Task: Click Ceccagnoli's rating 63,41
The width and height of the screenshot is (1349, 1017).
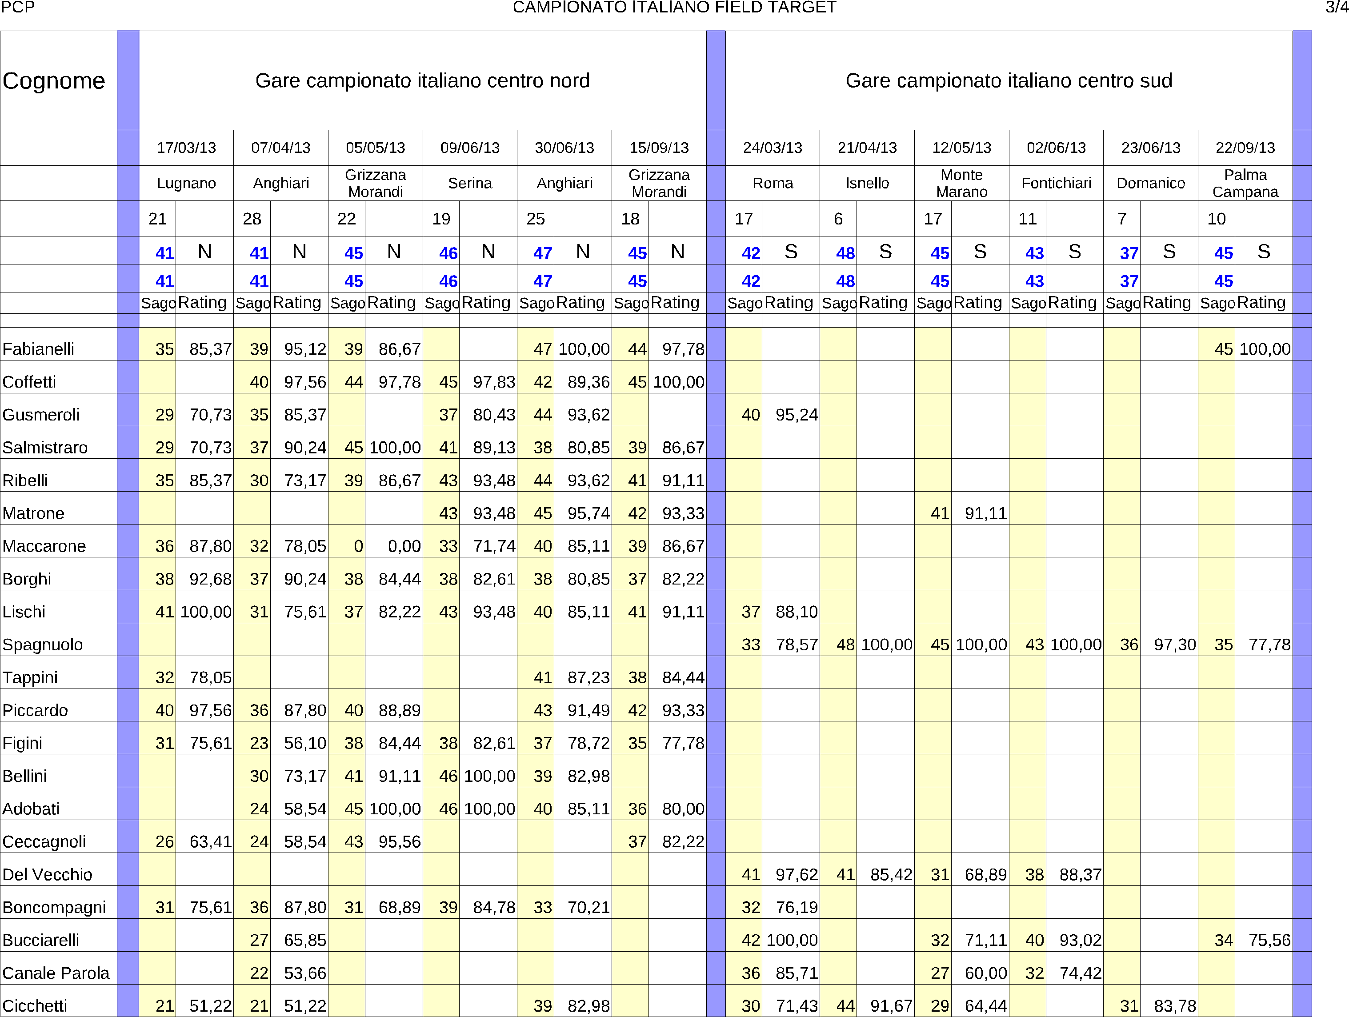Action: 210,842
